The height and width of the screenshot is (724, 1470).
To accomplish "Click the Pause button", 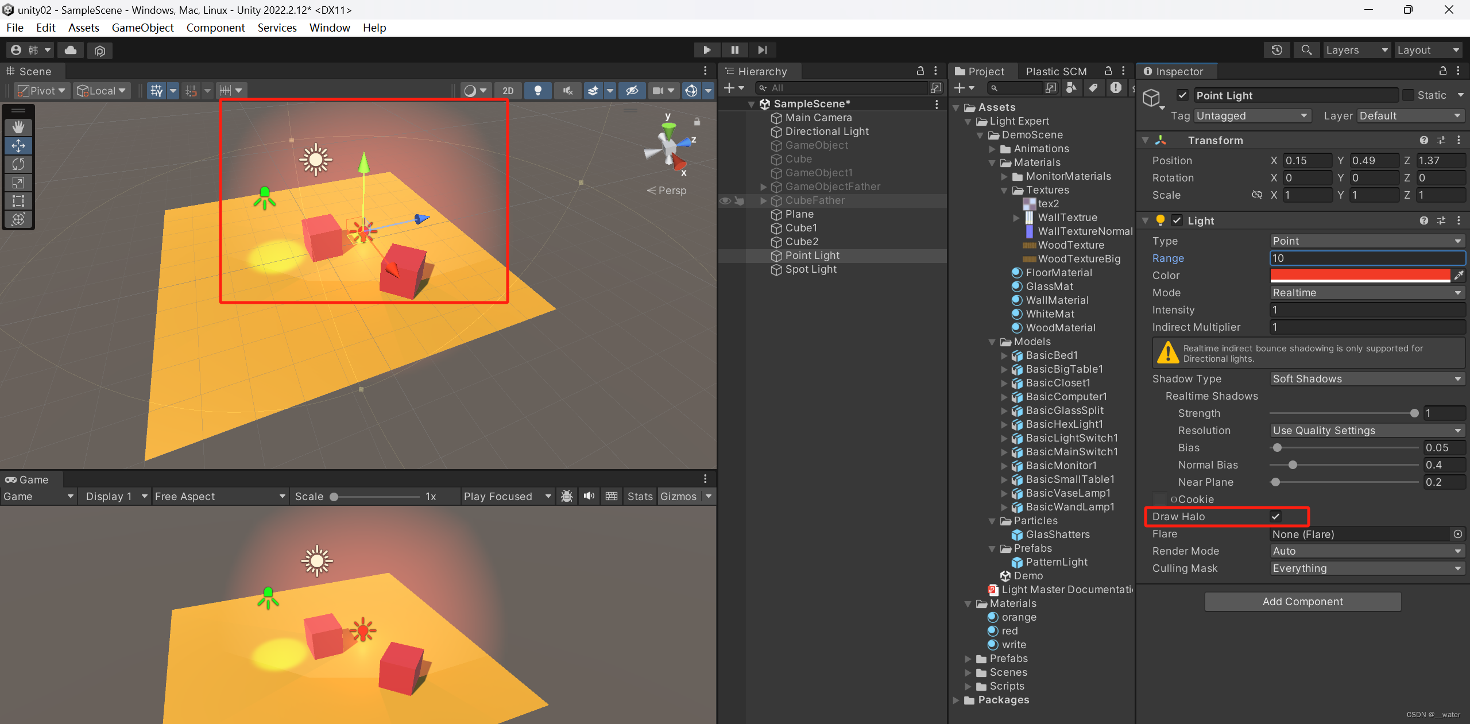I will [734, 50].
